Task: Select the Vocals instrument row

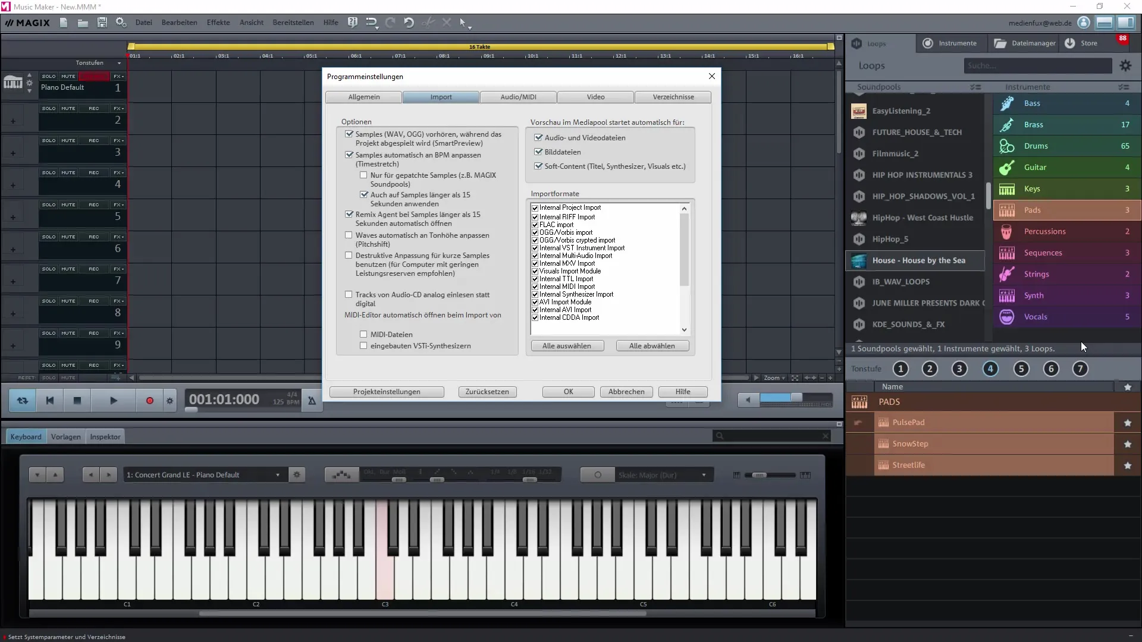Action: pyautogui.click(x=1067, y=317)
